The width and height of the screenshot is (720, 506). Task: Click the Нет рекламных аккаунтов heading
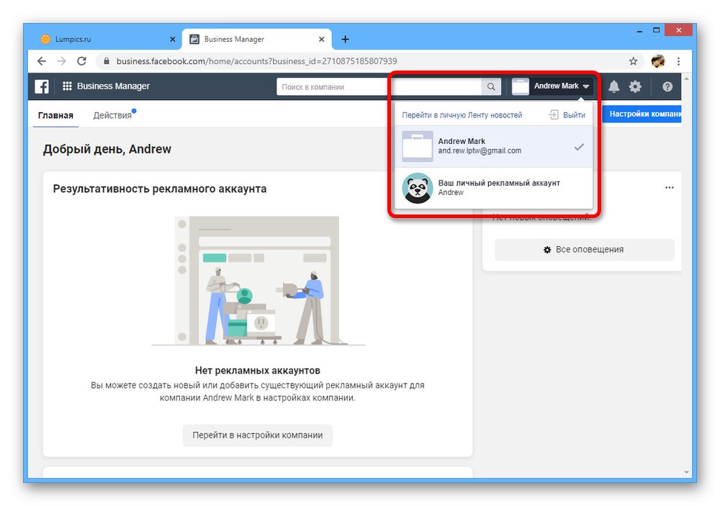tap(258, 371)
